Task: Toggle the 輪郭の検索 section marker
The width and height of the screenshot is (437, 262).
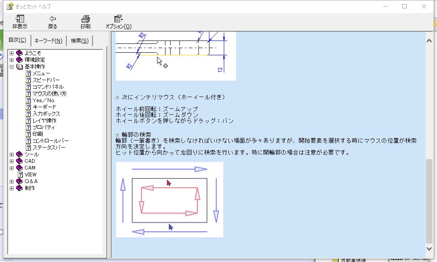Action: (x=117, y=135)
